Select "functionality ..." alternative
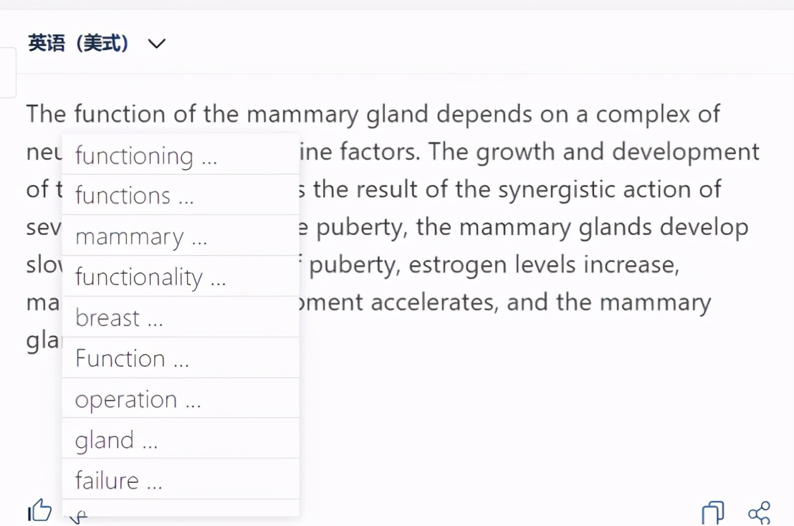Image resolution: width=794 pixels, height=526 pixels. pos(150,277)
